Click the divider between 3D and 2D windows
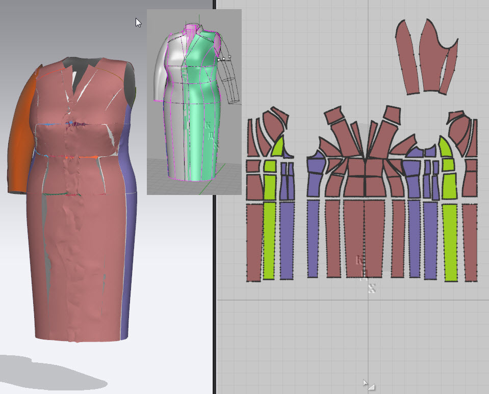Screen dimensions: 489x394 pyautogui.click(x=215, y=204)
